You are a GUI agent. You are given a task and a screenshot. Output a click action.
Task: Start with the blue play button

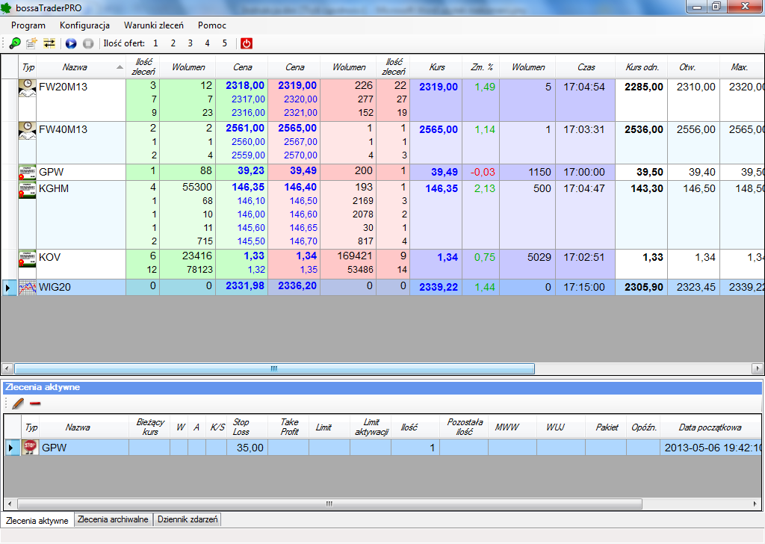coord(71,43)
